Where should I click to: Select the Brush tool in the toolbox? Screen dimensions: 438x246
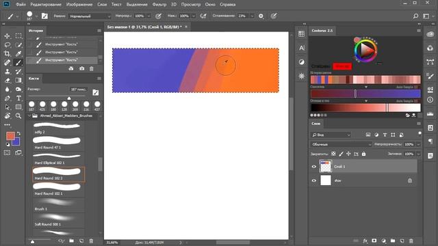18,63
